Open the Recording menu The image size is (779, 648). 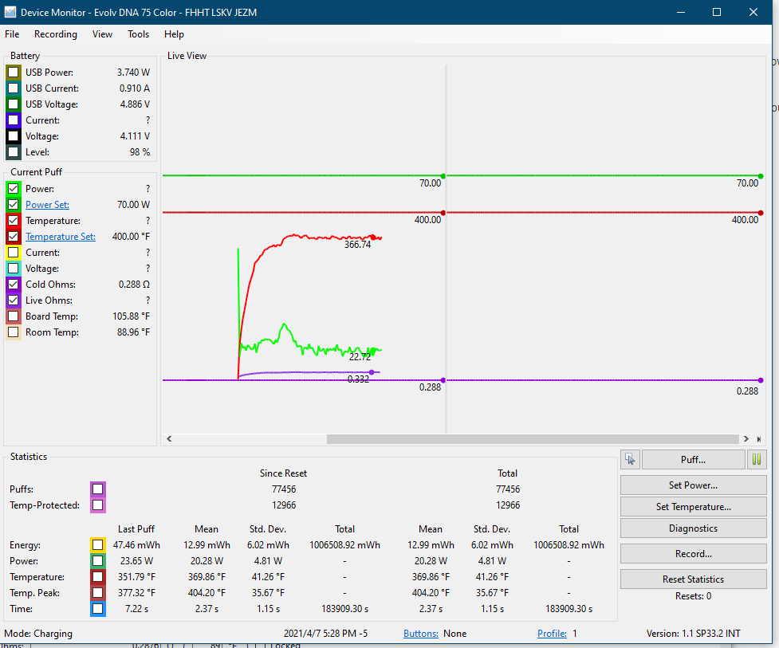56,34
